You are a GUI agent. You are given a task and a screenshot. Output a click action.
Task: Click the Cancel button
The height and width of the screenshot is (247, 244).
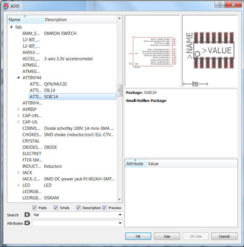224,237
